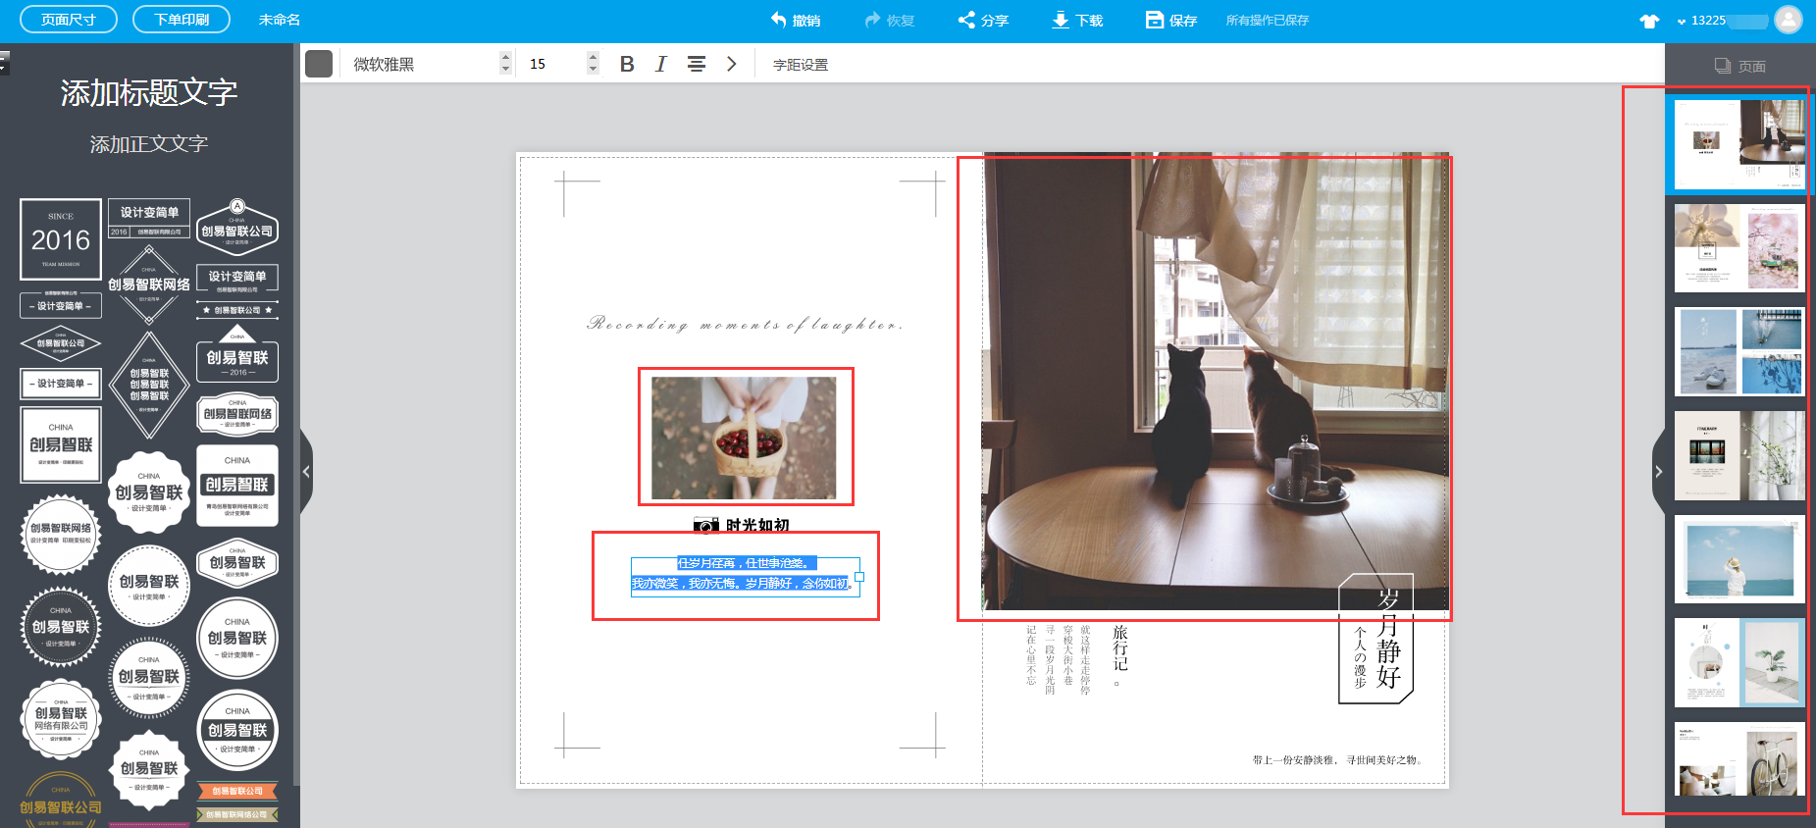Image resolution: width=1816 pixels, height=828 pixels.
Task: Select the SINCE 2016 text badge template
Action: [61, 239]
